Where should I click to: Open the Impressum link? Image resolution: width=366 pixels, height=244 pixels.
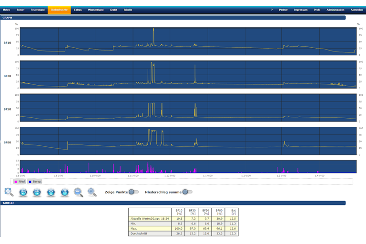point(301,10)
